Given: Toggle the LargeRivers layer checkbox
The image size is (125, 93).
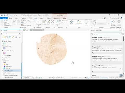Looking at the screenshot, I should point(4,55).
